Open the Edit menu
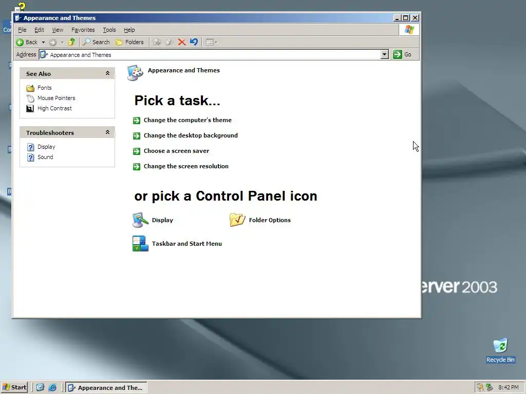 point(39,30)
